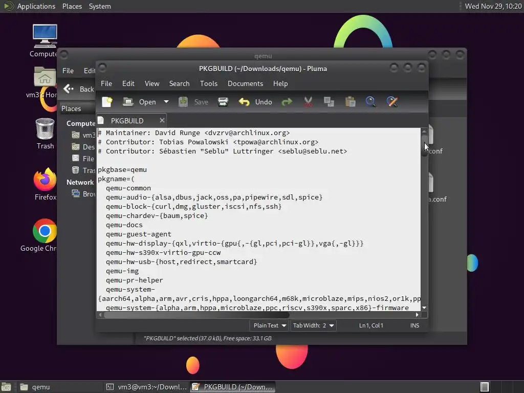524x393 pixels.
Task: Click the scroll right arrow in editor
Action: click(417, 315)
